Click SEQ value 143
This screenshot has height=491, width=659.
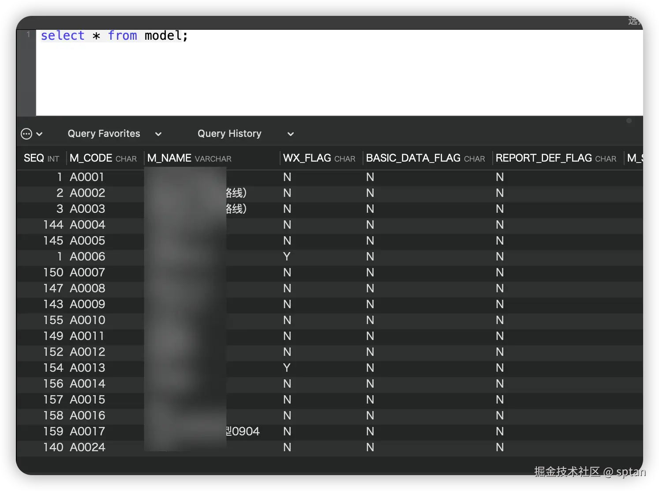(x=53, y=304)
